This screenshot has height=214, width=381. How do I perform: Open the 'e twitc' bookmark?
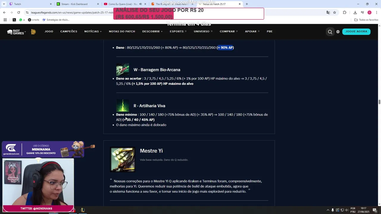coord(34,20)
